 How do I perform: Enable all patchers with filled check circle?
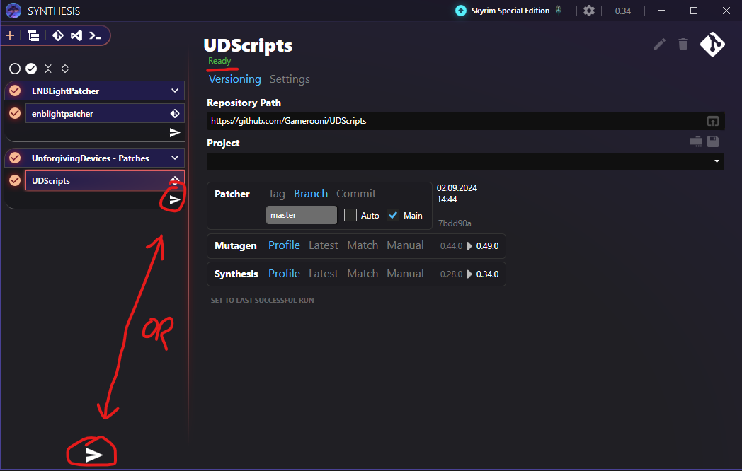coord(31,69)
